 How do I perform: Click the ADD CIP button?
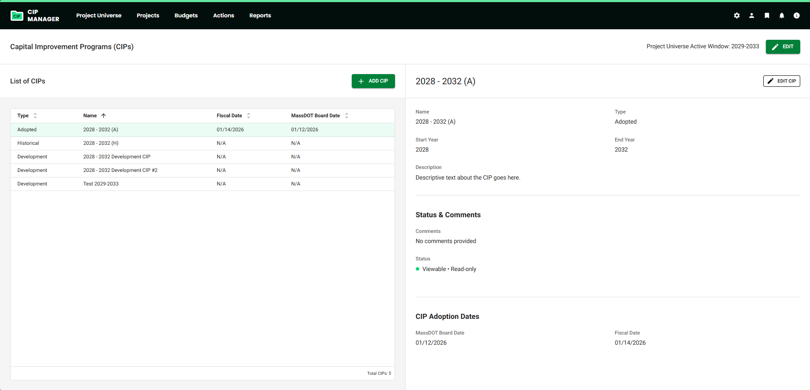click(x=373, y=81)
